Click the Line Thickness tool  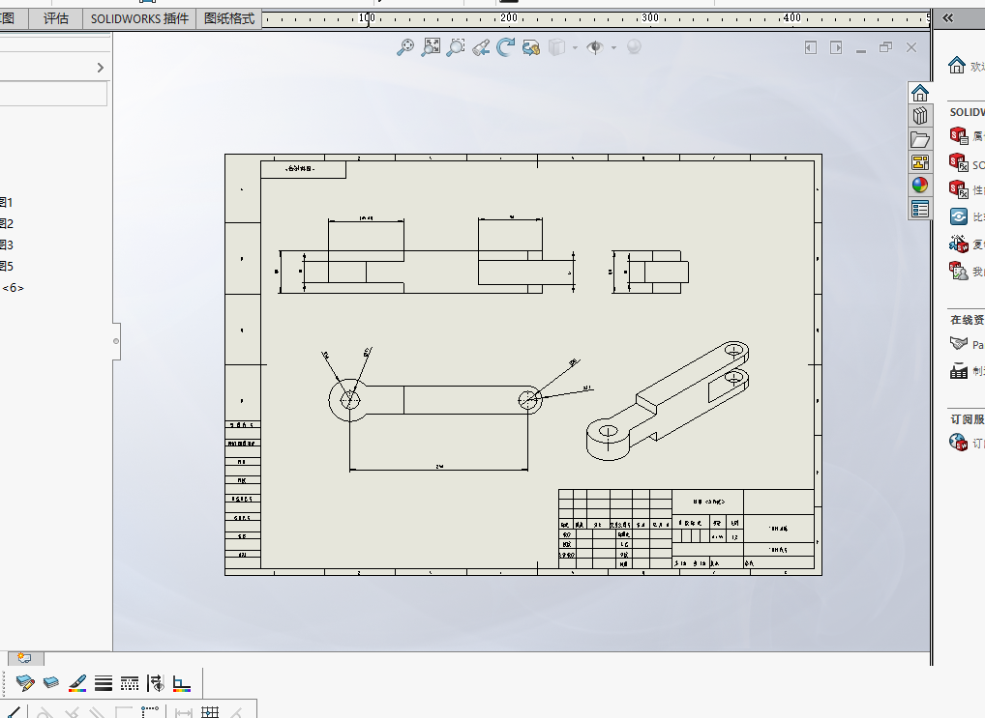tap(104, 683)
